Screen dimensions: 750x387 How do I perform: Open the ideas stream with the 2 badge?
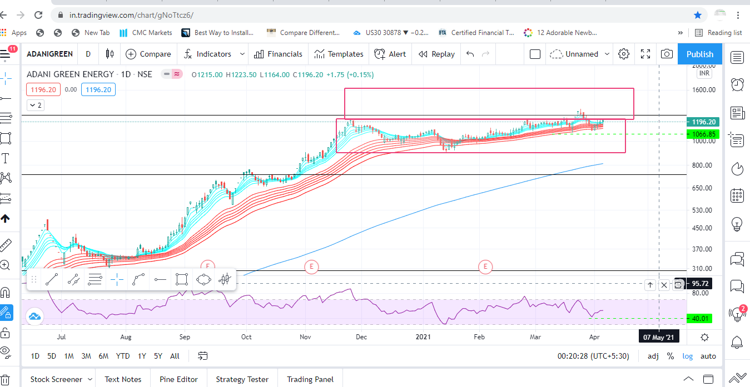(737, 314)
